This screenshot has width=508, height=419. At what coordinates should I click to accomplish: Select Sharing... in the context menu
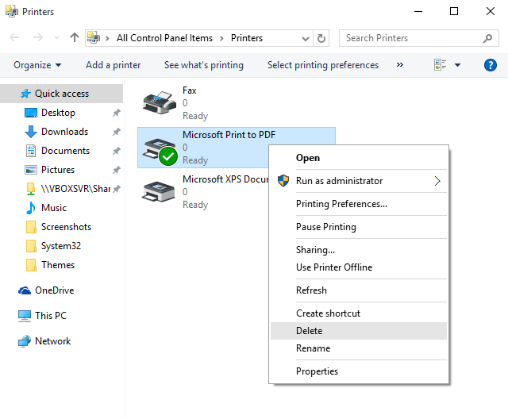coord(359,250)
